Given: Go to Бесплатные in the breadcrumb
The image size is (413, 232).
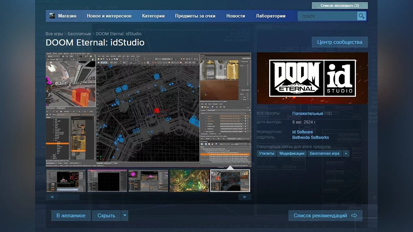Looking at the screenshot, I should tap(79, 34).
